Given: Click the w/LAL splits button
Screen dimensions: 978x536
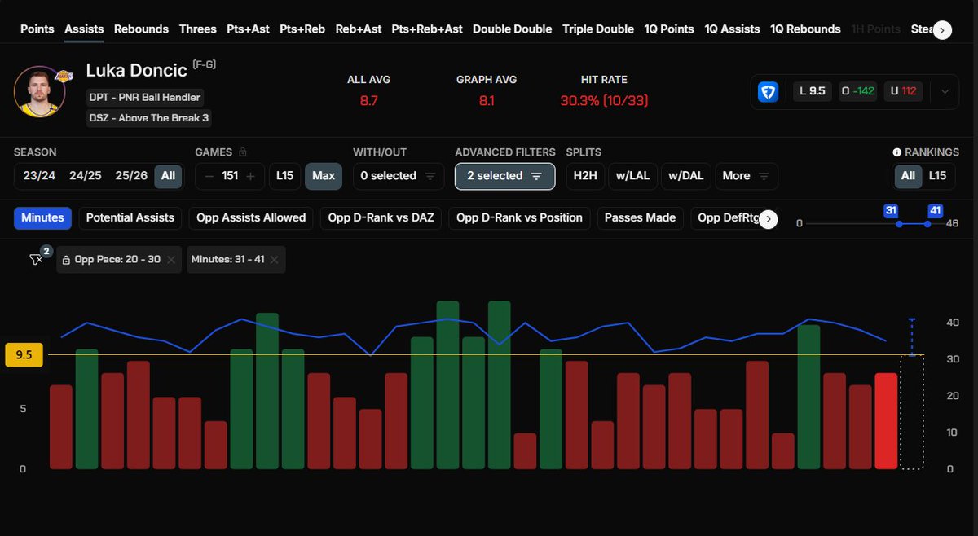Looking at the screenshot, I should pos(633,176).
